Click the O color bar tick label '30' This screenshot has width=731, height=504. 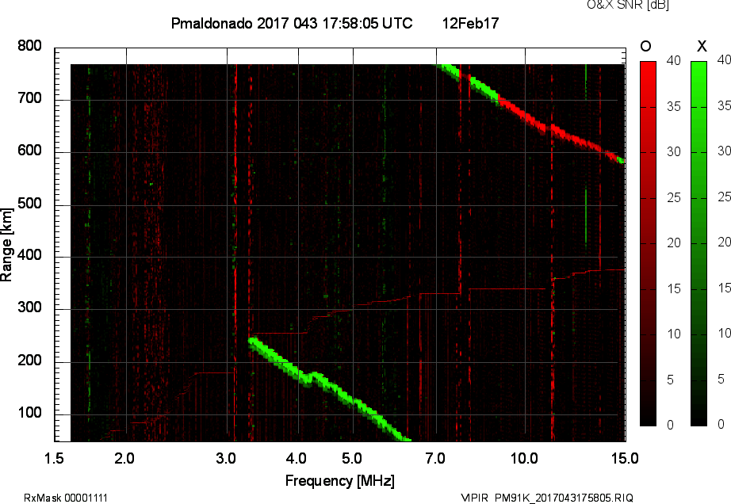(x=673, y=152)
